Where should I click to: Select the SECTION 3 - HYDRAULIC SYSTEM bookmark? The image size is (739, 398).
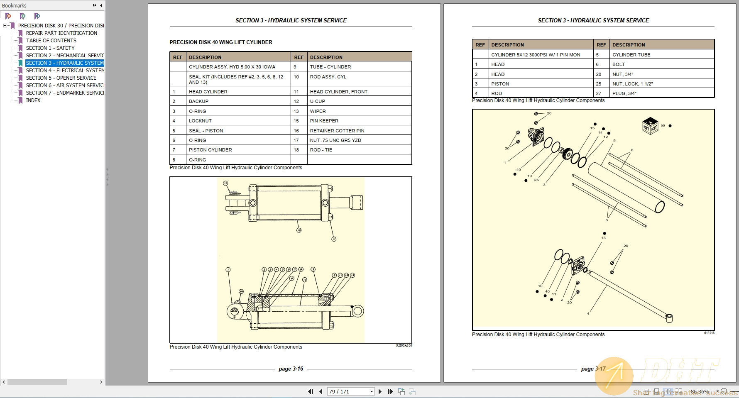65,63
